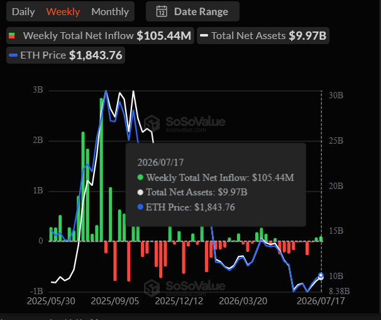Click the -1B left axis label
Viewport: 381px width, 320px height.
pos(36,291)
